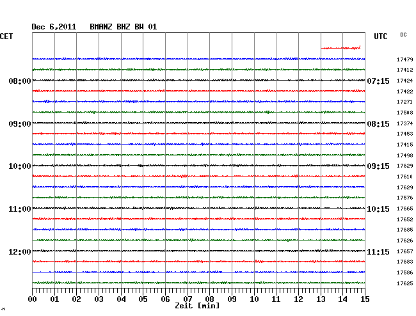Click the date label Dec 6,2011
This screenshot has width=416, height=316.
[x=54, y=27]
